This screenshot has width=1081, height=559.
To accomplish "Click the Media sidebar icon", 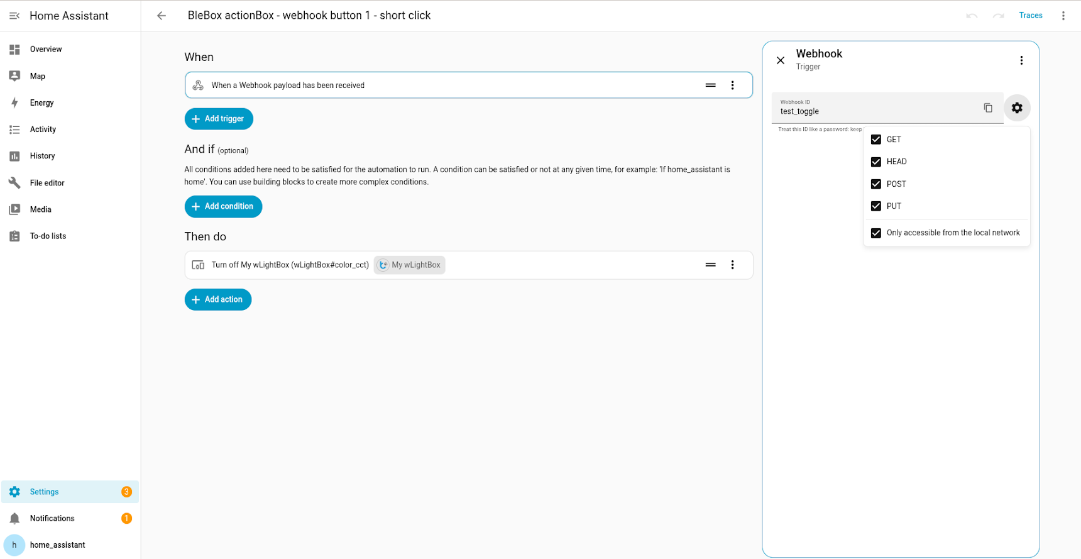I will pyautogui.click(x=14, y=209).
